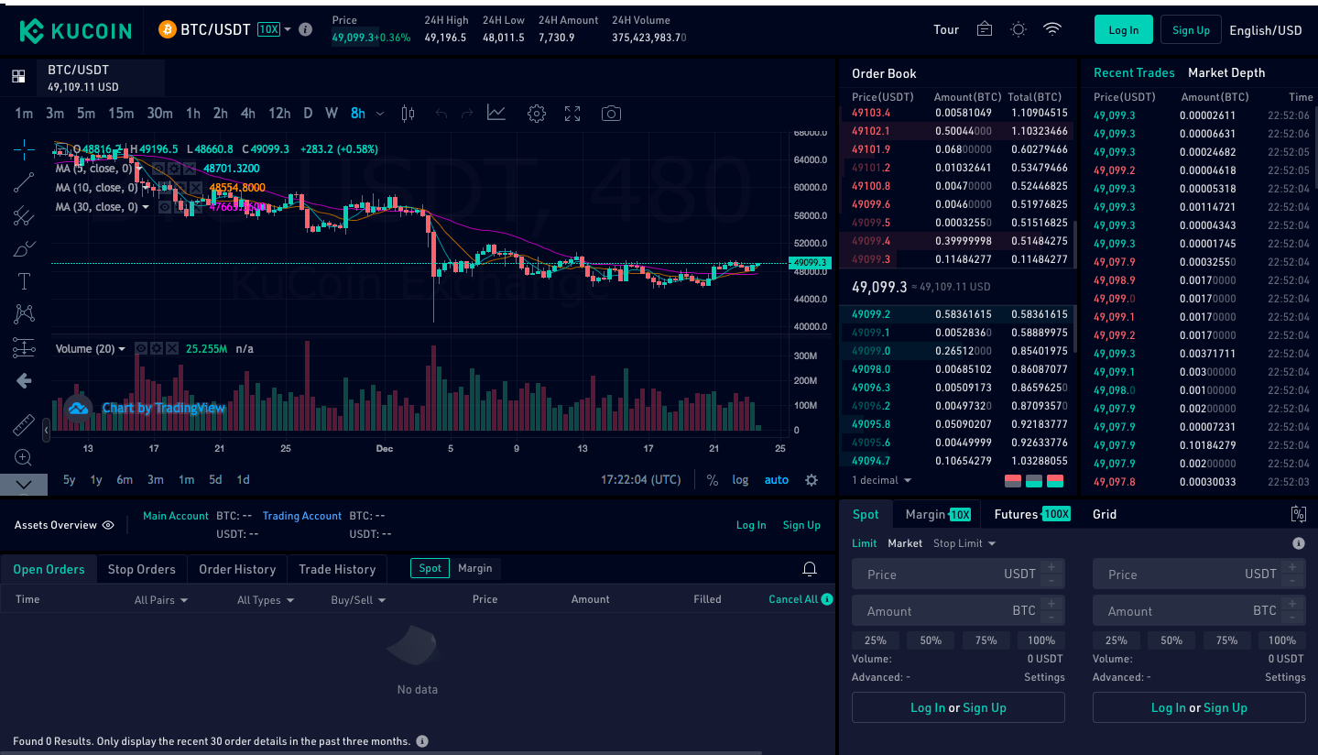Select the crosshair cursor tool

[24, 149]
